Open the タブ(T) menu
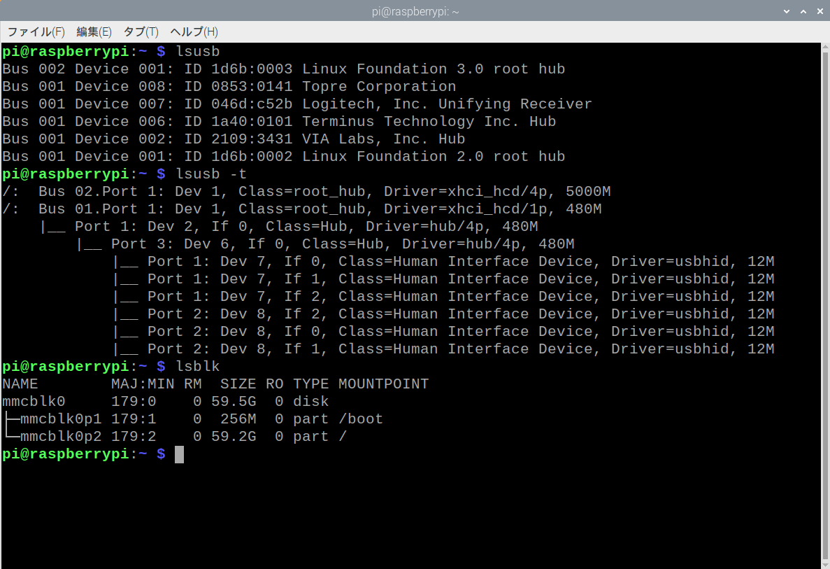The height and width of the screenshot is (569, 830). (x=141, y=31)
